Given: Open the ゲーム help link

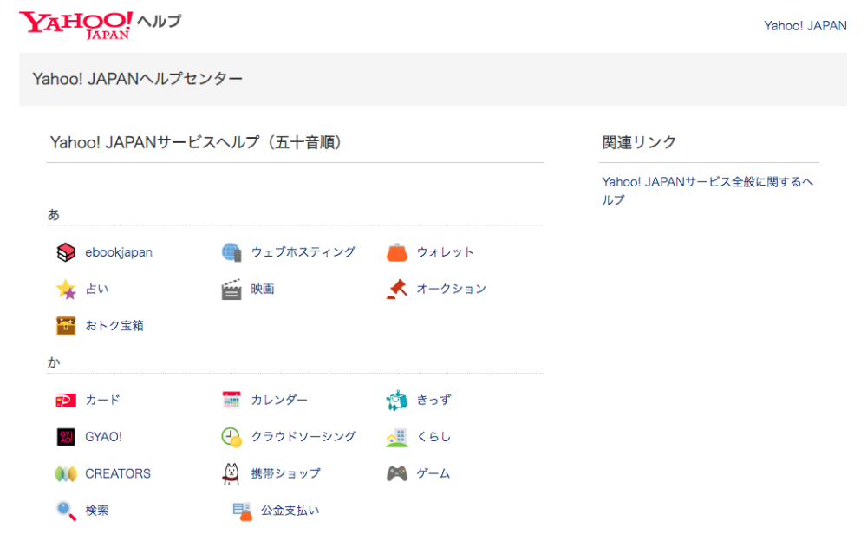Looking at the screenshot, I should pyautogui.click(x=433, y=473).
